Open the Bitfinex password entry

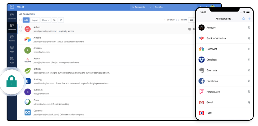[x=107, y=71]
